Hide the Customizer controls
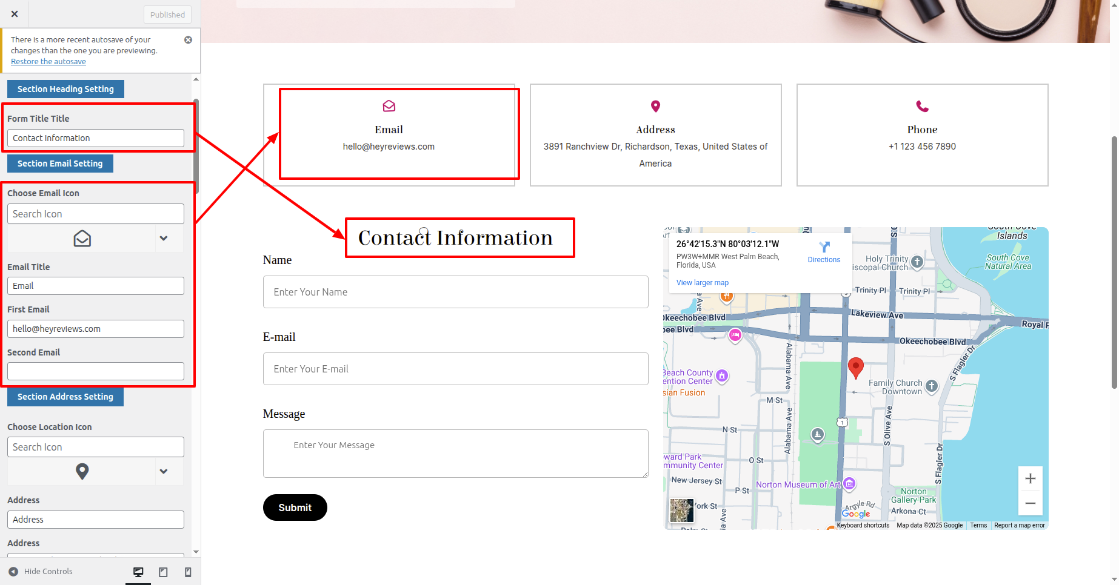The height and width of the screenshot is (585, 1119). pos(41,572)
